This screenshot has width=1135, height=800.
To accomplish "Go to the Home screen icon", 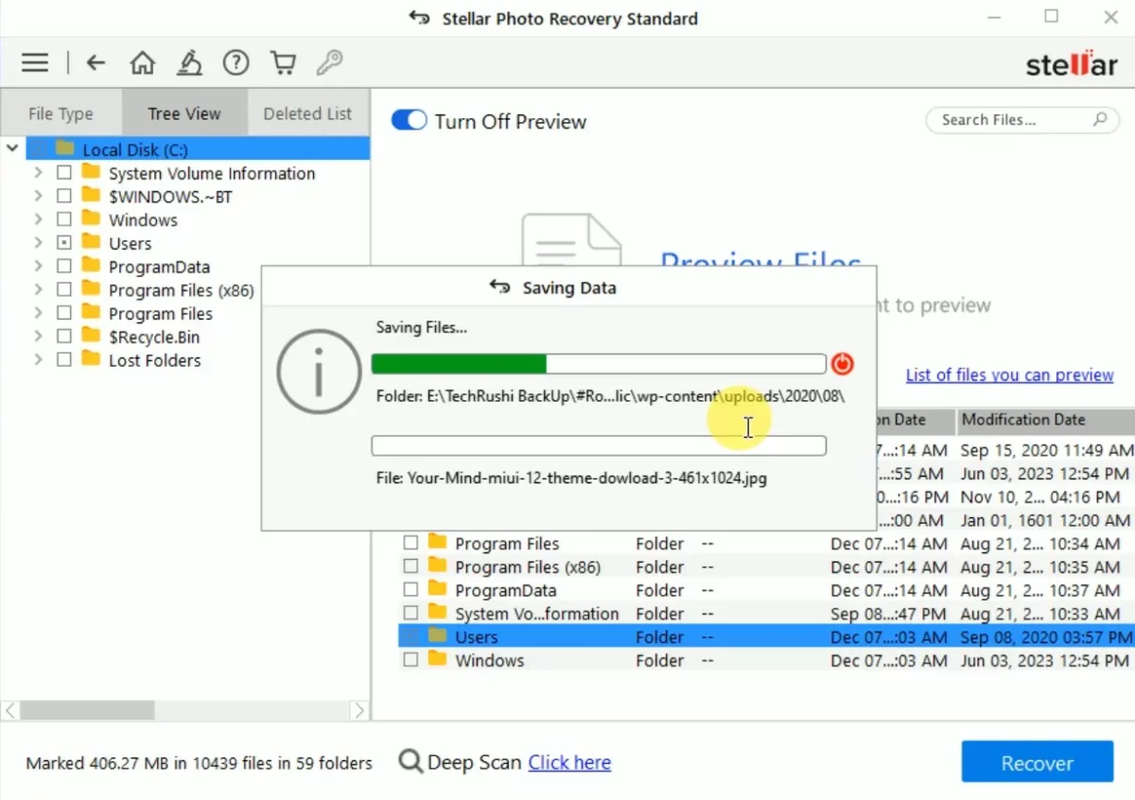I will click(143, 63).
